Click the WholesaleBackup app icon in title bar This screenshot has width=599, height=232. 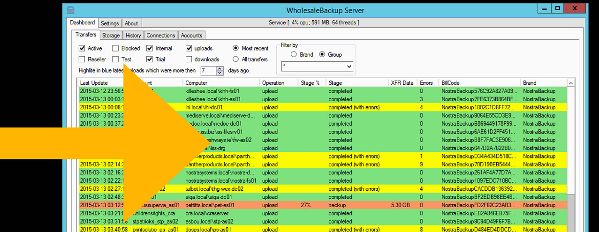pos(70,10)
